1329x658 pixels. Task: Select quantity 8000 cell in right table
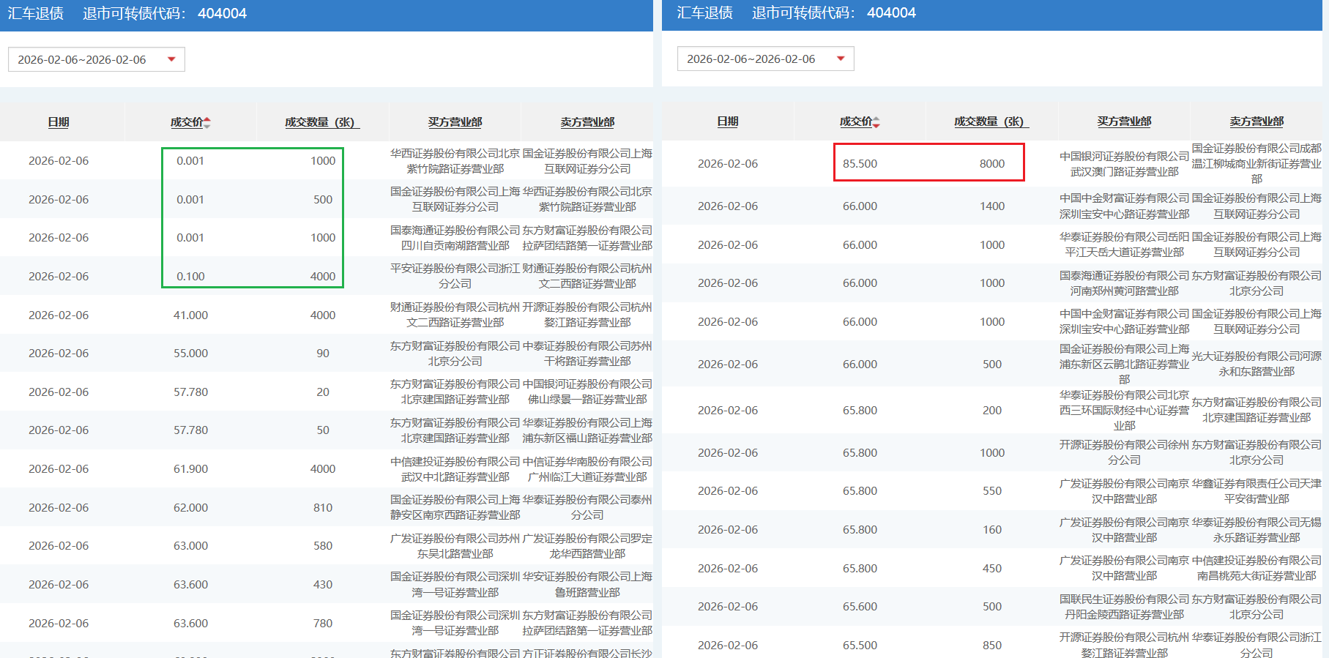point(992,164)
